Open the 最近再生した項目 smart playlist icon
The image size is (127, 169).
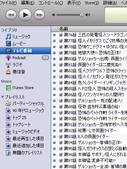pyautogui.click(x=8, y=139)
